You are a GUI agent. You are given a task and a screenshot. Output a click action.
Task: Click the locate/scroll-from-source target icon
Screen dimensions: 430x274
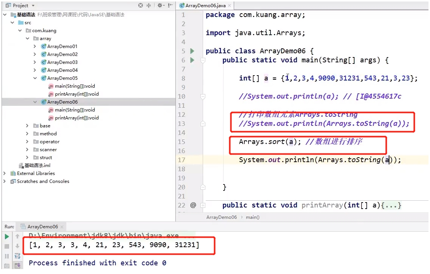[x=141, y=5]
